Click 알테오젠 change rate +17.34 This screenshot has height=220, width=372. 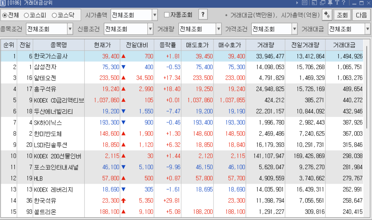click(172, 78)
